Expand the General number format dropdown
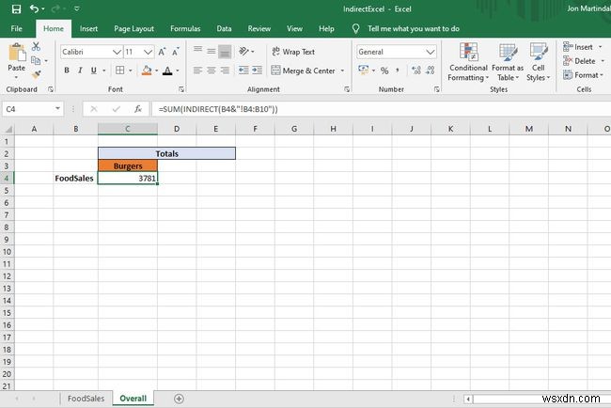Screen dimensions: 611x408 click(x=431, y=52)
